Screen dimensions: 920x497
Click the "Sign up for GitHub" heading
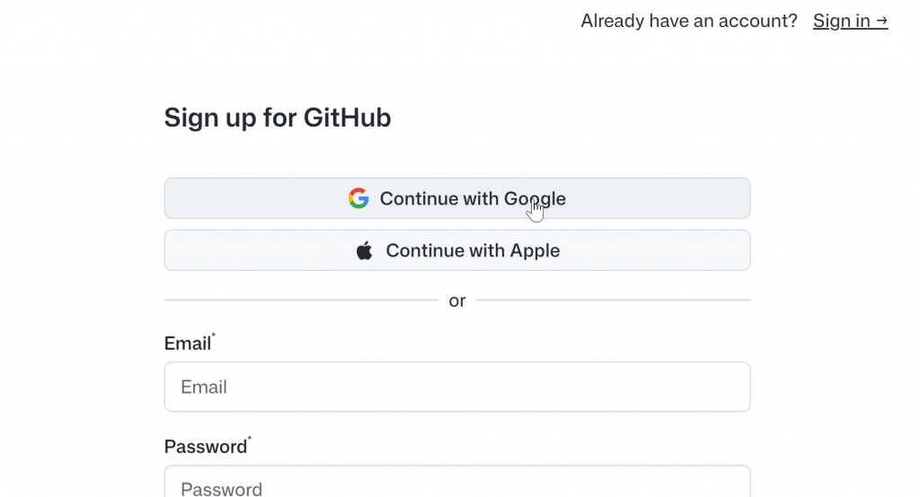pos(277,118)
